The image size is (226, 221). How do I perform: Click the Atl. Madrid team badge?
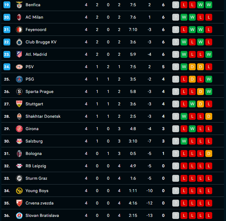pyautogui.click(x=19, y=54)
